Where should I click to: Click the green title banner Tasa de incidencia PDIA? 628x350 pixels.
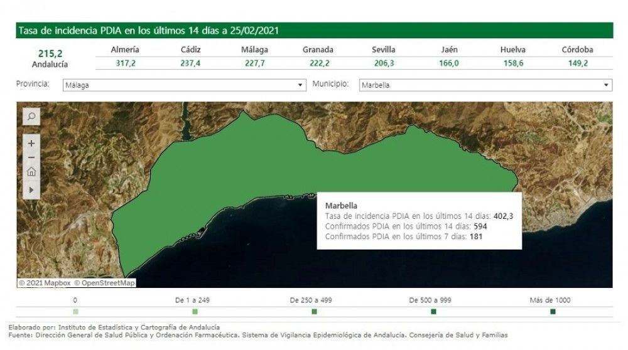pos(315,30)
